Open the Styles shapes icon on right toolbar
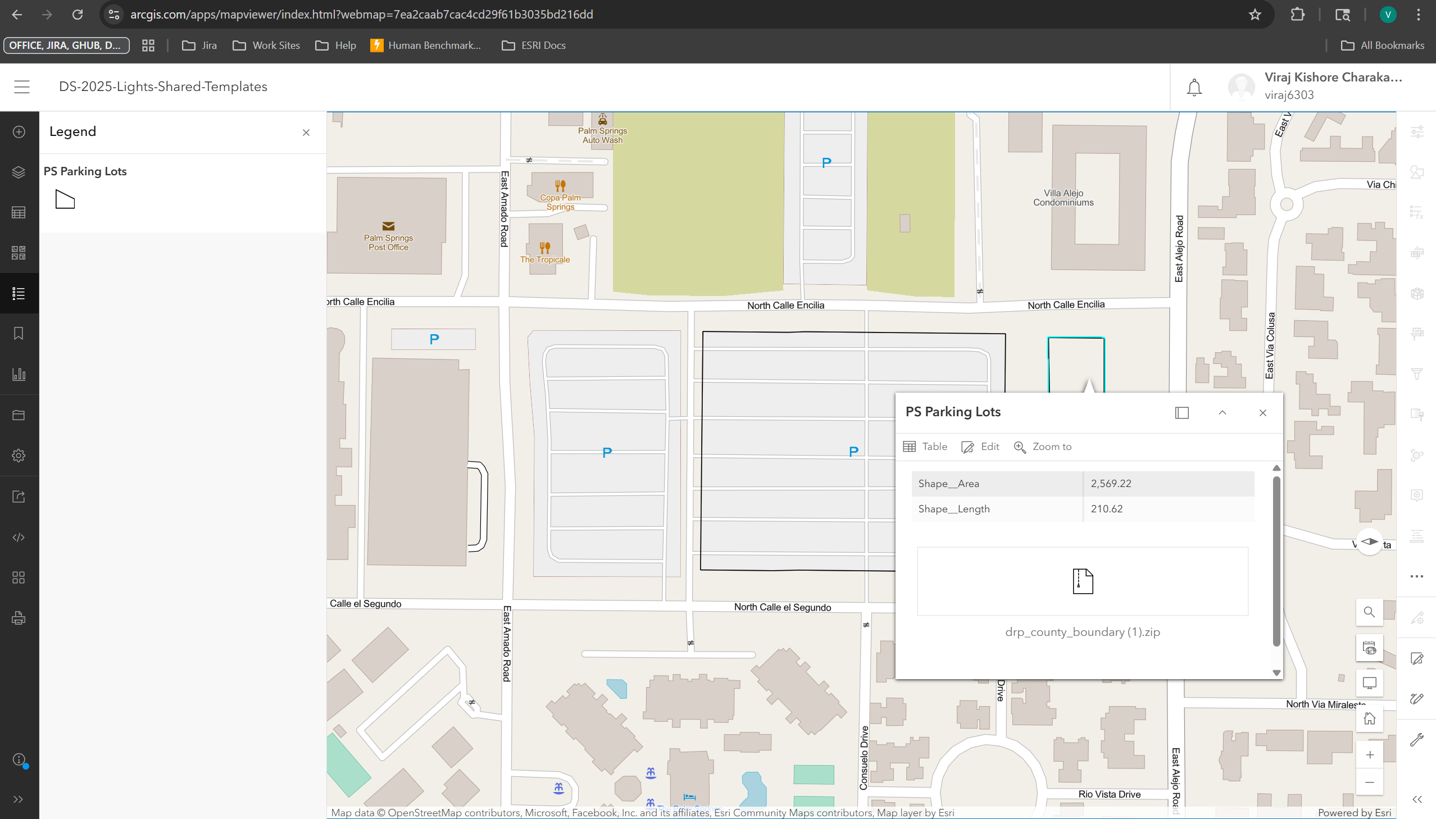 point(1417,172)
